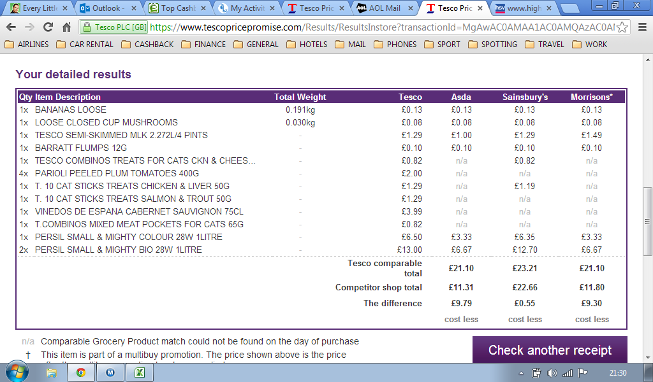Open the Chrome menu icon
The height and width of the screenshot is (382, 653).
point(640,27)
